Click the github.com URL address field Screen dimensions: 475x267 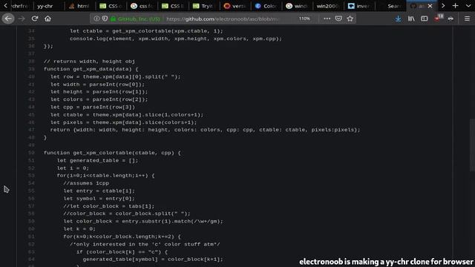[223, 19]
